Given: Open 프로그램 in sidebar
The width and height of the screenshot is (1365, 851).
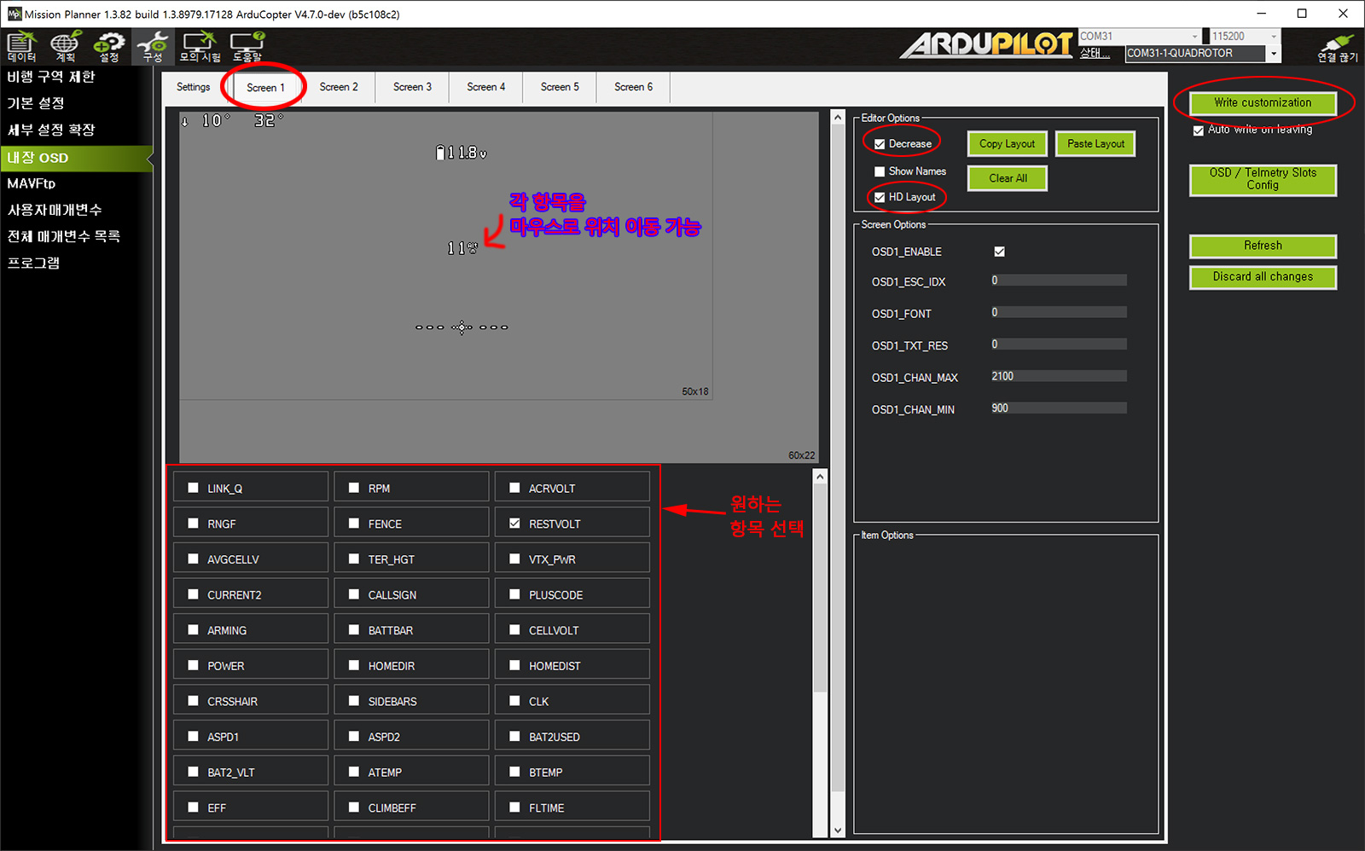Looking at the screenshot, I should 33,263.
